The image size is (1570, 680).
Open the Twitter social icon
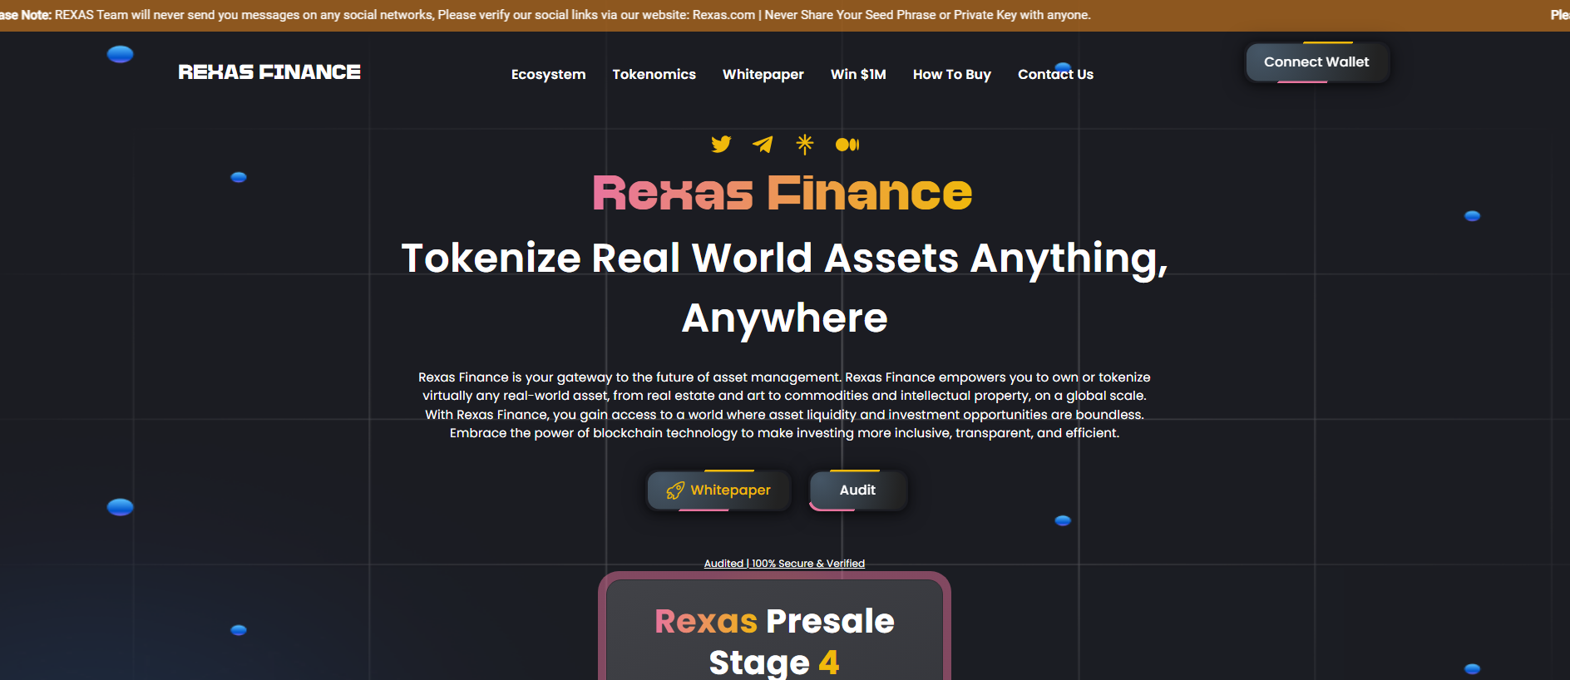pyautogui.click(x=721, y=145)
